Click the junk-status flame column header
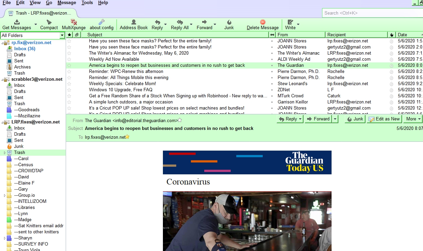Screen dimensions: 423x251 coord(392,35)
